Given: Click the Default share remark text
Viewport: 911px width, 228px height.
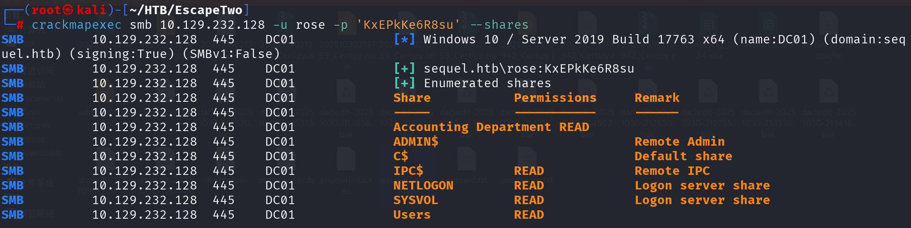Looking at the screenshot, I should (683, 156).
